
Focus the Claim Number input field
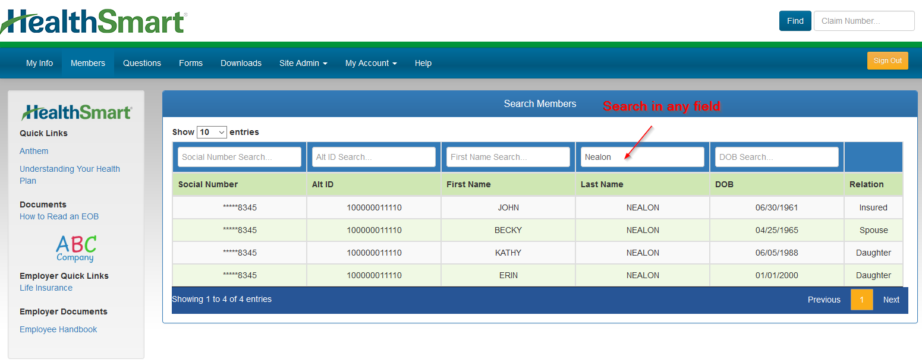click(x=864, y=21)
